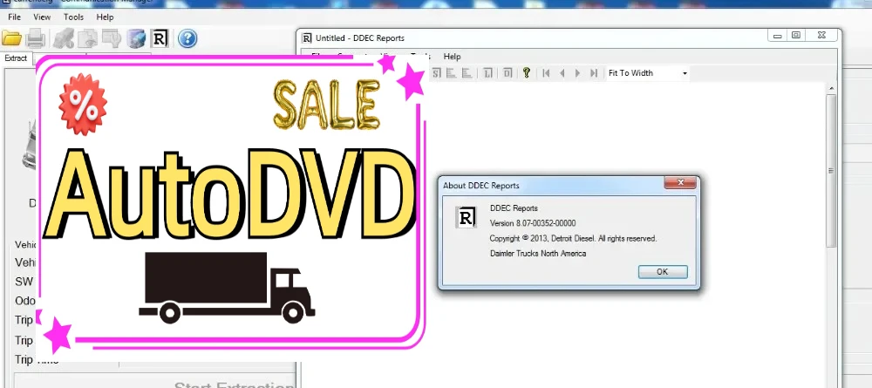
Task: Select the Extract tab
Action: (x=16, y=58)
